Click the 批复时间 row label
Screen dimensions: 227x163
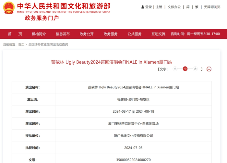click(32, 148)
